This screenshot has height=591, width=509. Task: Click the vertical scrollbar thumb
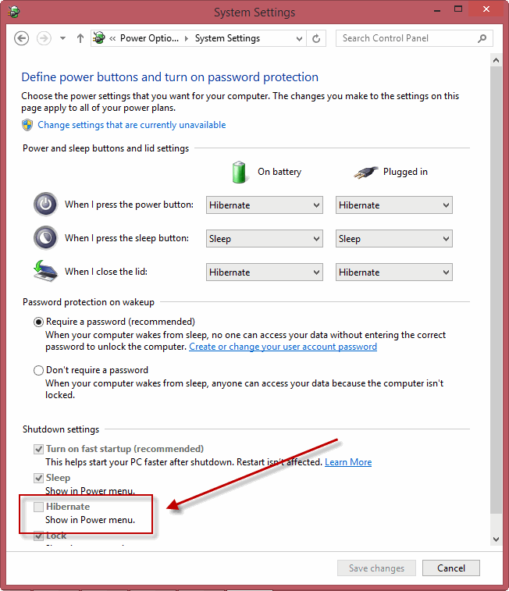(x=496, y=290)
